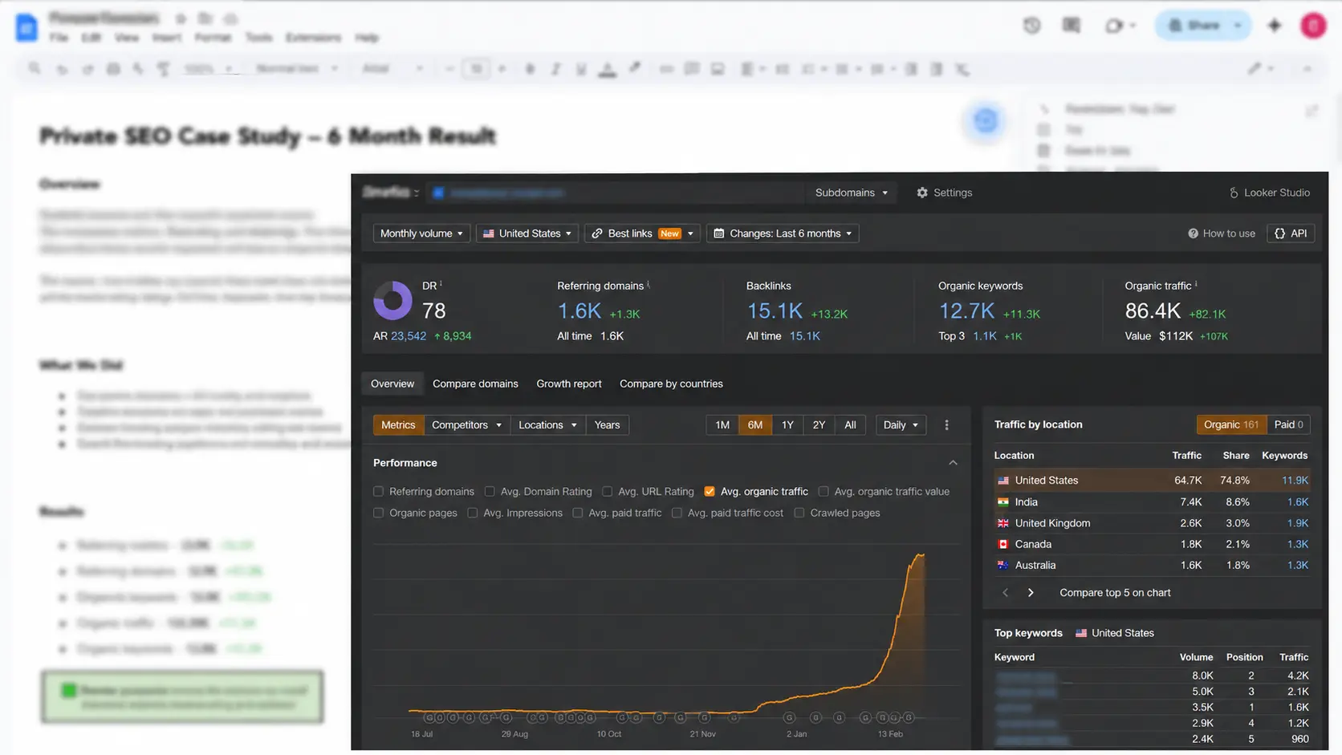Enable the Avg. paid traffic checkbox
This screenshot has height=755, width=1342.
coord(578,513)
